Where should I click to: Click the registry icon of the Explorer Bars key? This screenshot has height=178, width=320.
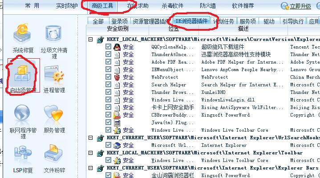(100, 168)
